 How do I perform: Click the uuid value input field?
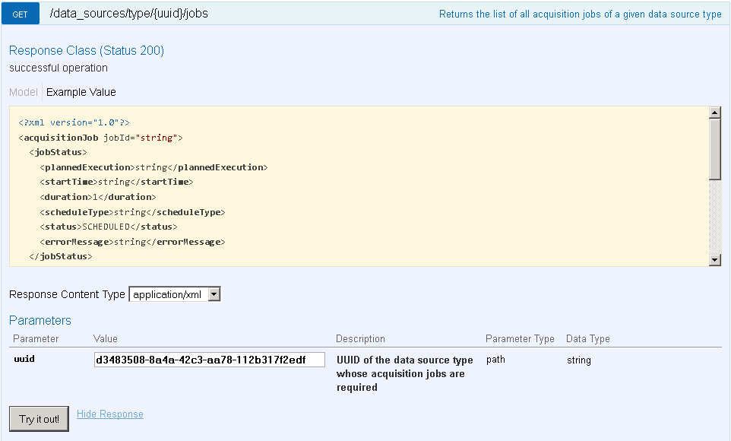pyautogui.click(x=209, y=360)
